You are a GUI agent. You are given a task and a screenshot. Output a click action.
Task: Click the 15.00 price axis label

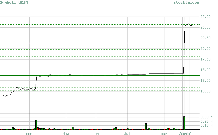pyautogui.click(x=205, y=70)
